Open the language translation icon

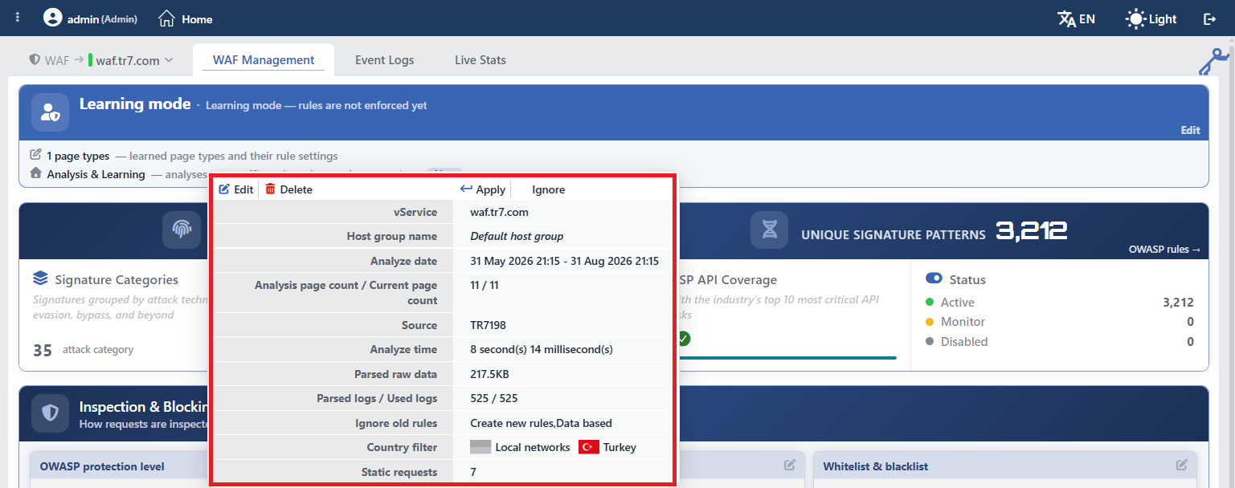[x=1066, y=18]
